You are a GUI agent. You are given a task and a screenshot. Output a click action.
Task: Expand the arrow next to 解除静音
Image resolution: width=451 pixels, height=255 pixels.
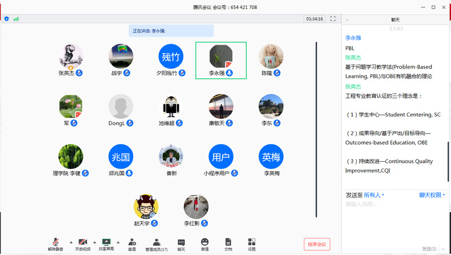pos(70,241)
